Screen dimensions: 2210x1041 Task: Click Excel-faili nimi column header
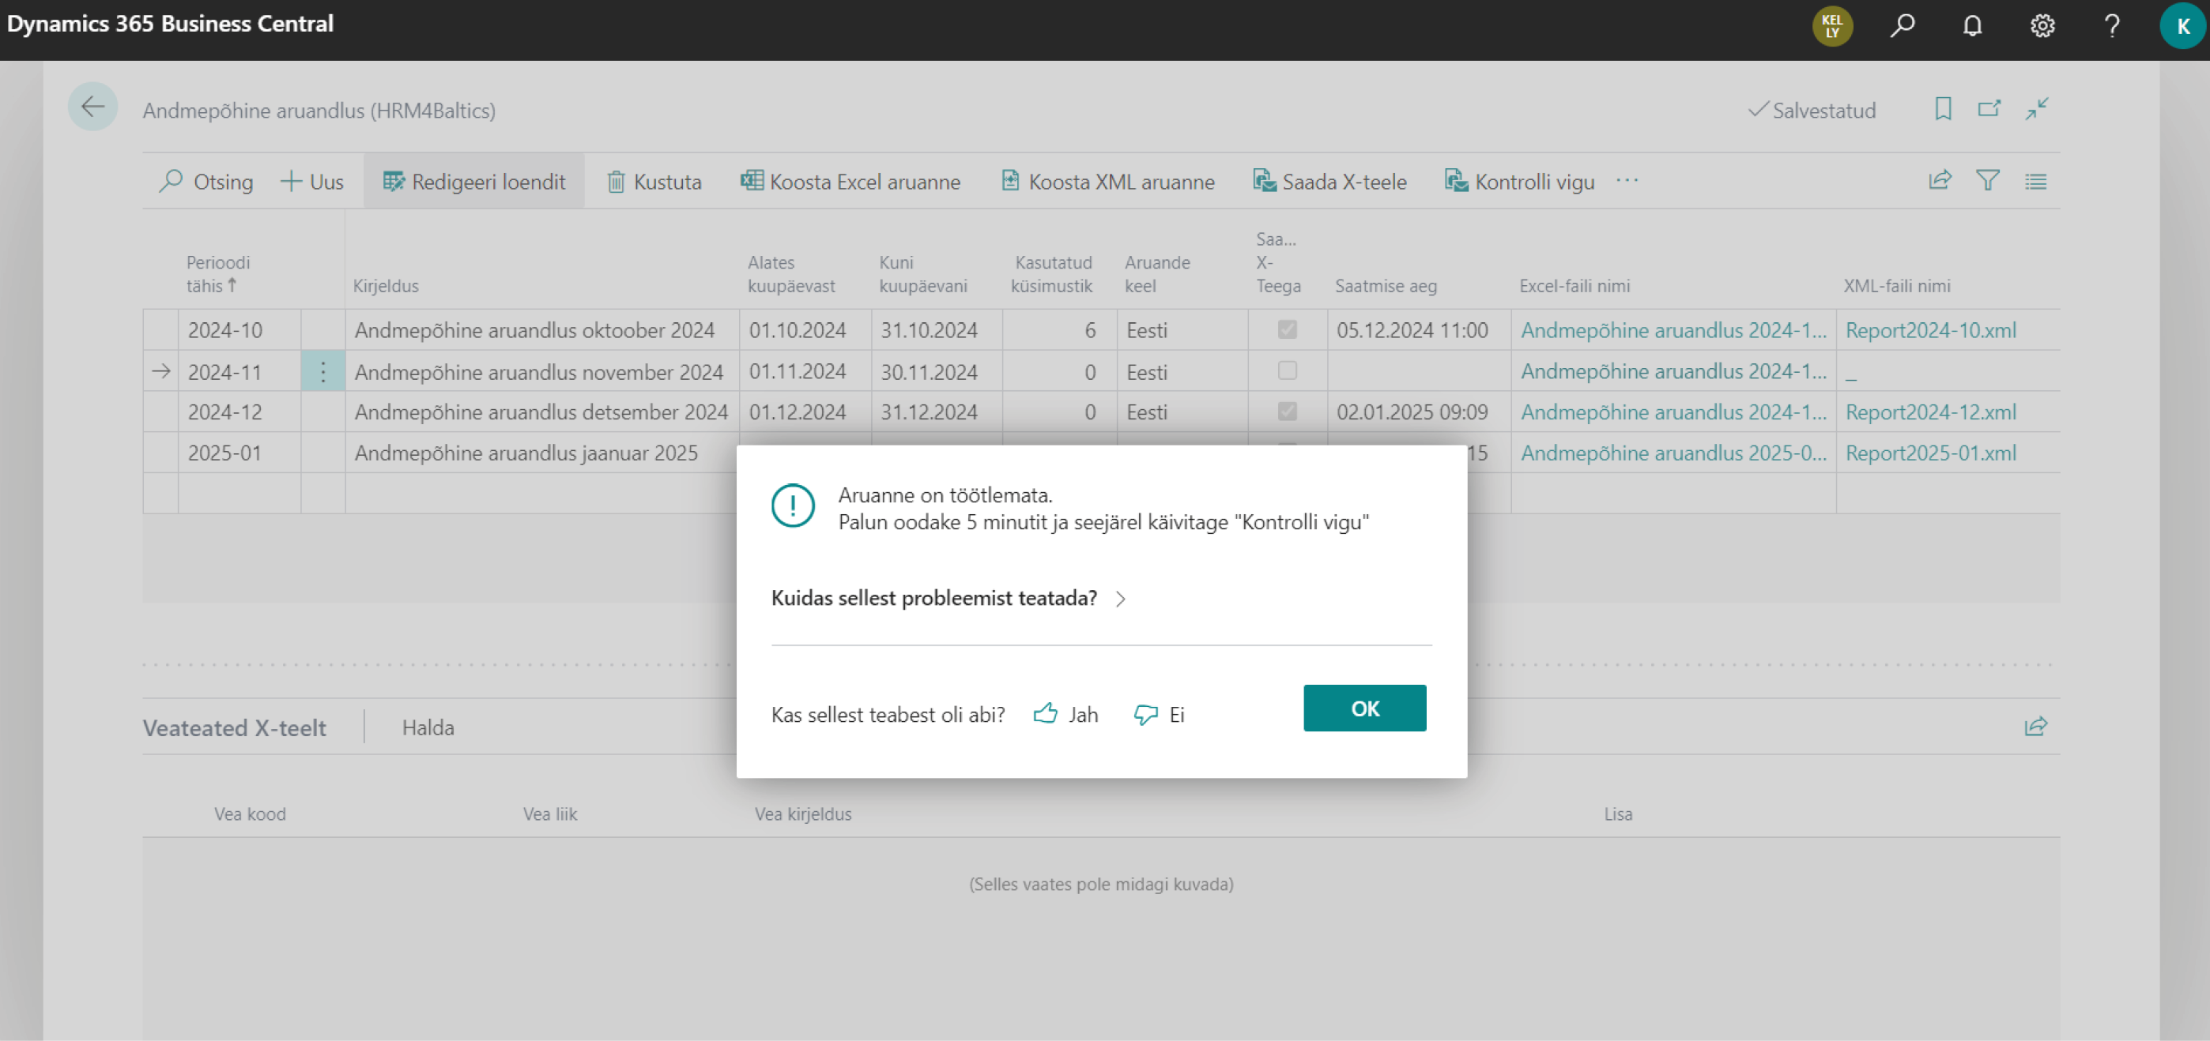[x=1575, y=287]
